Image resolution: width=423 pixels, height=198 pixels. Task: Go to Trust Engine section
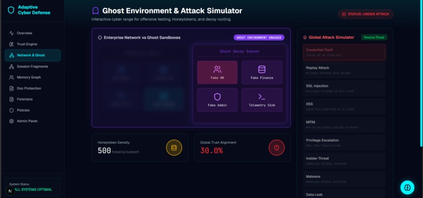tap(33, 44)
